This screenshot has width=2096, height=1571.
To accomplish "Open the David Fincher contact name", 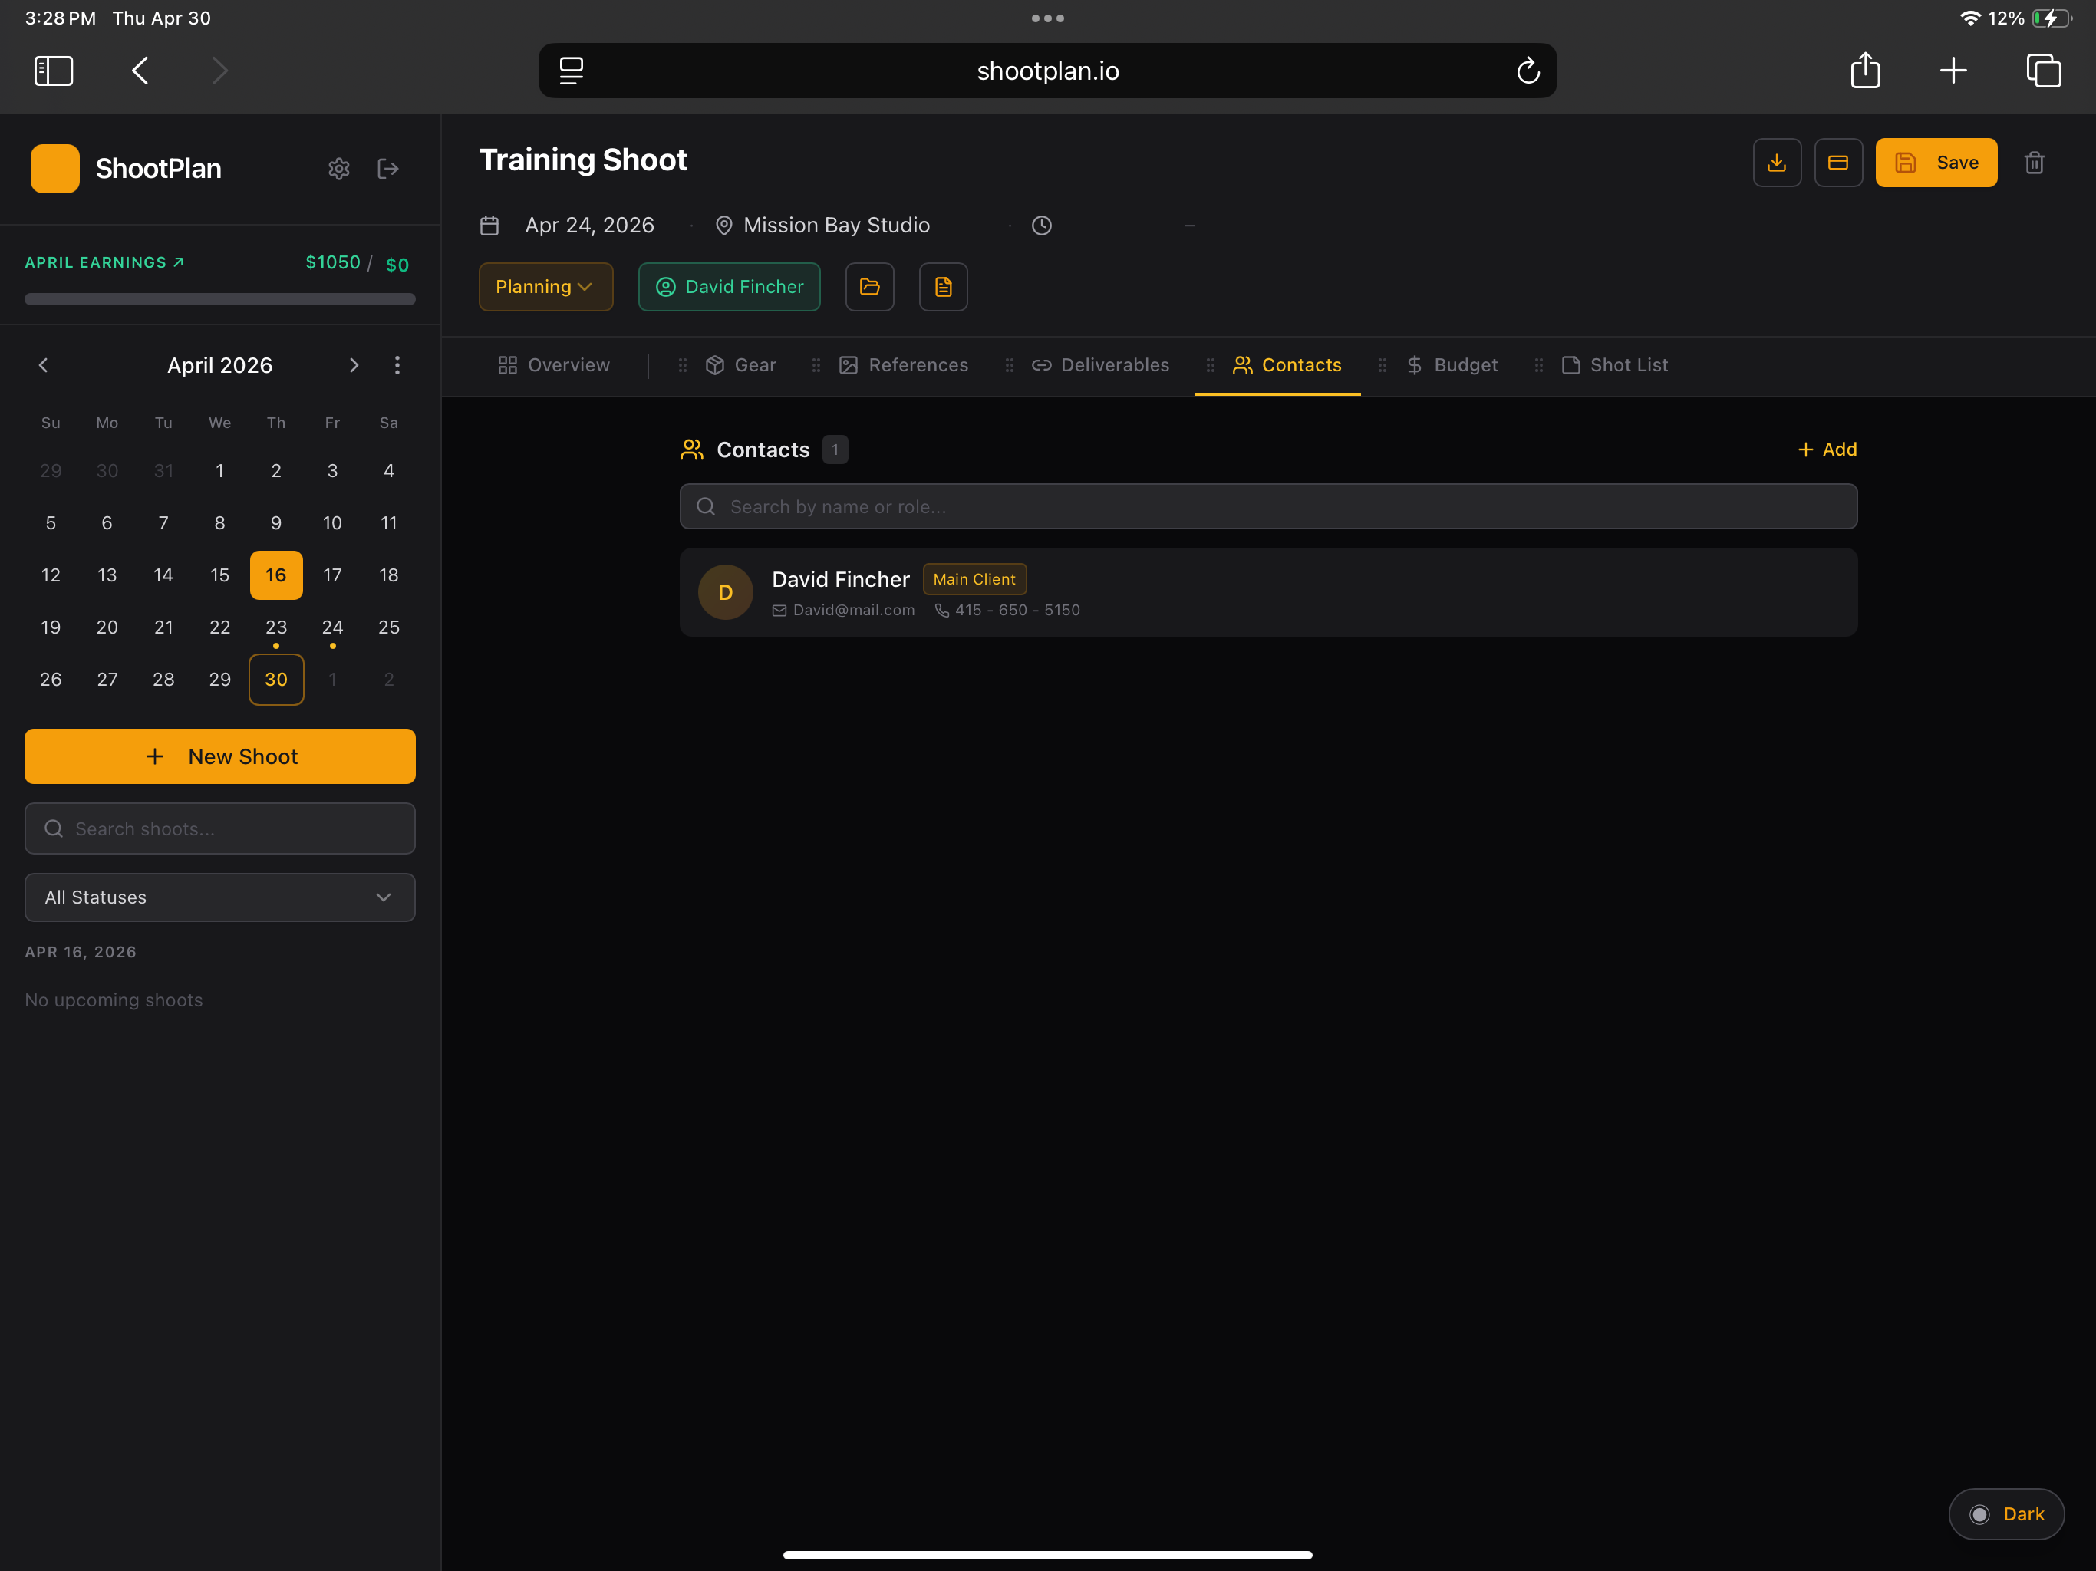I will (x=841, y=579).
